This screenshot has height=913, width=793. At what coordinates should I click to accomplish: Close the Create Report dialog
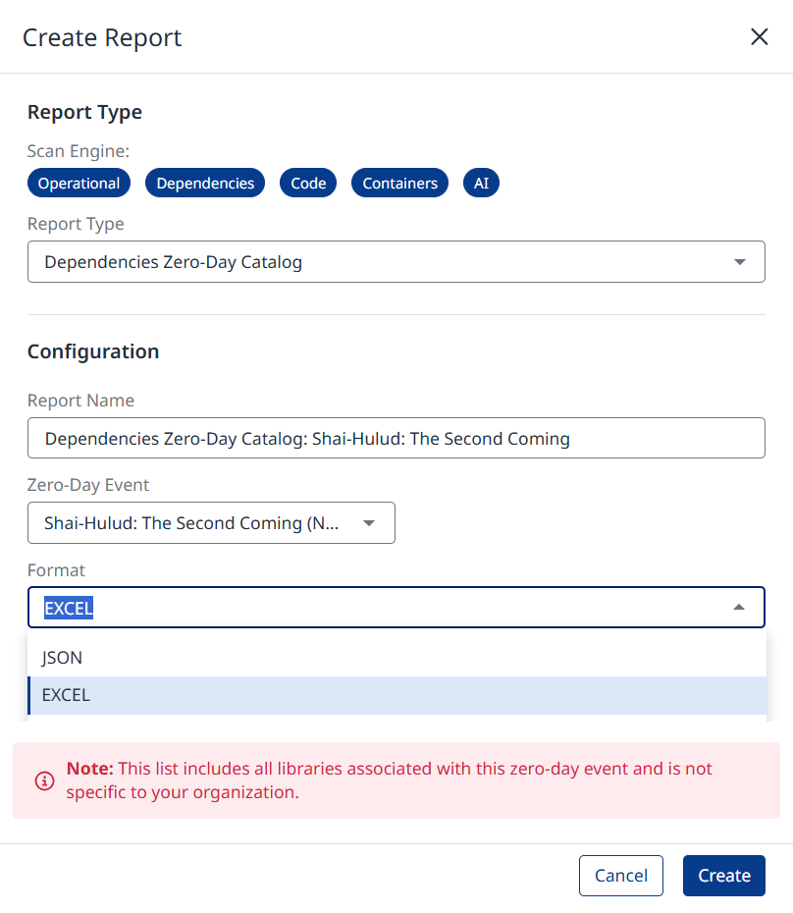[759, 37]
